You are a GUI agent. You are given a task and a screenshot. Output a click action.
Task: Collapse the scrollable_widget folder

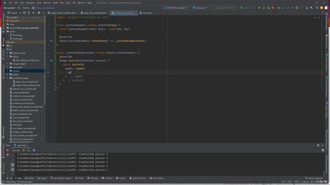(x=8, y=78)
